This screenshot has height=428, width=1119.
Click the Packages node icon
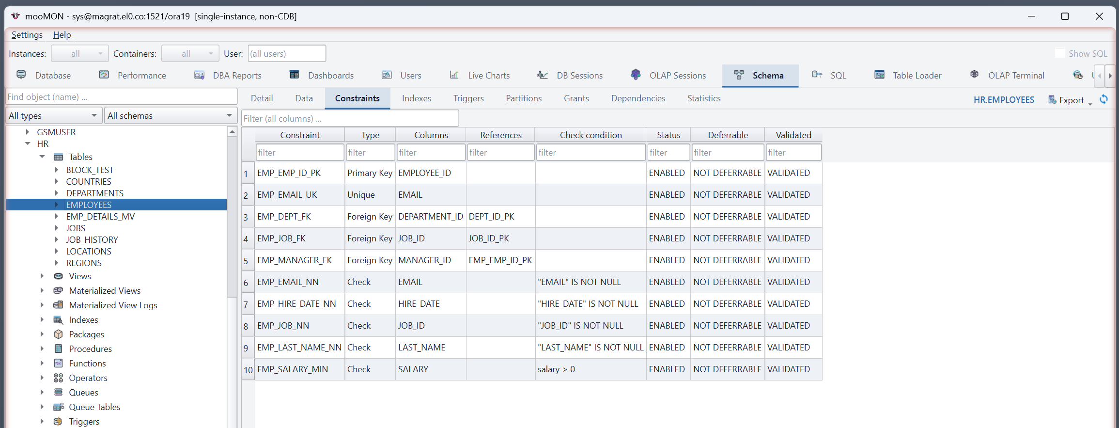pos(59,334)
